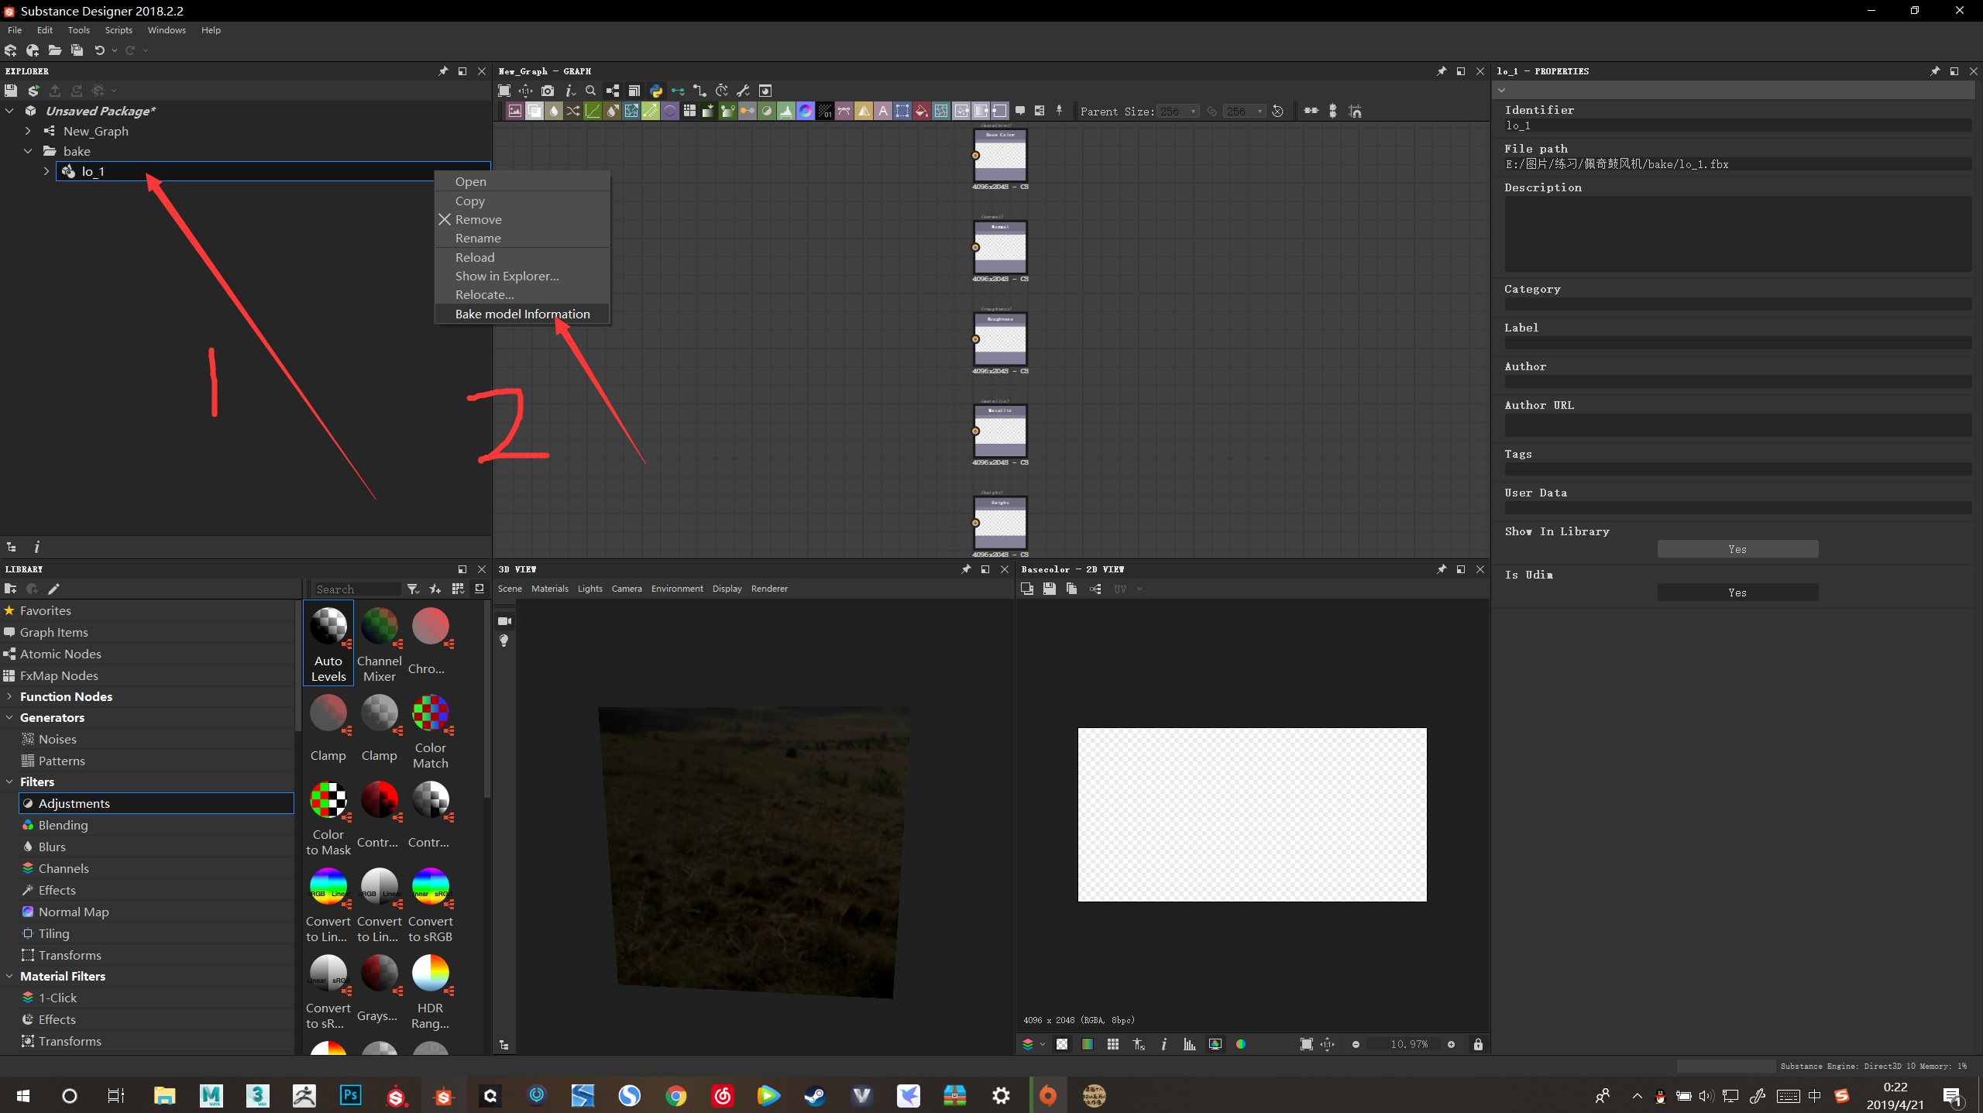Open the Python script editor from the graph toolbar
Viewport: 1983px width, 1113px height.
pos(656,91)
